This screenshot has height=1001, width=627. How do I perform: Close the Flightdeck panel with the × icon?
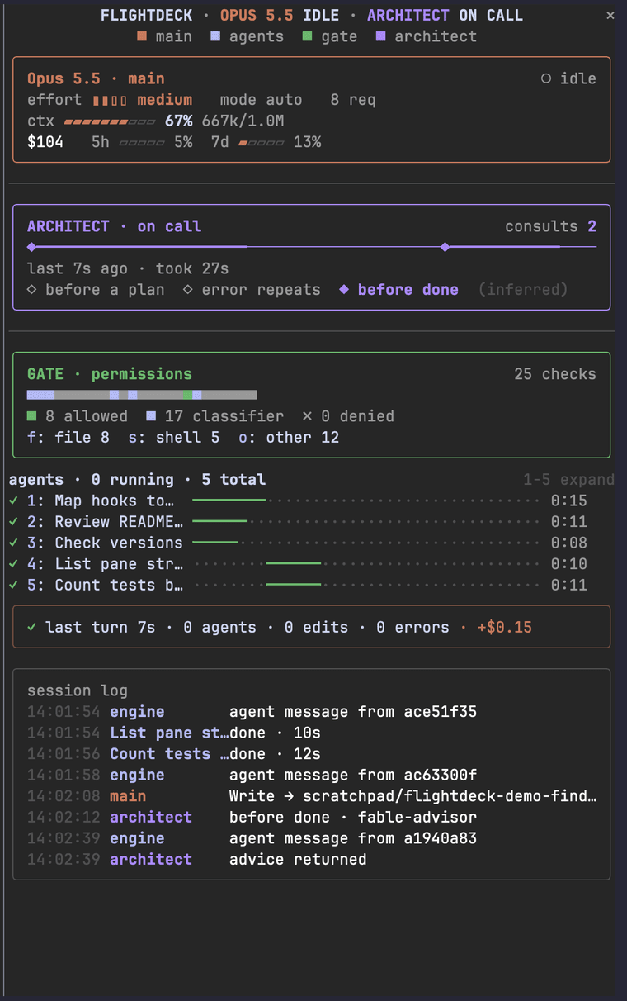click(610, 16)
